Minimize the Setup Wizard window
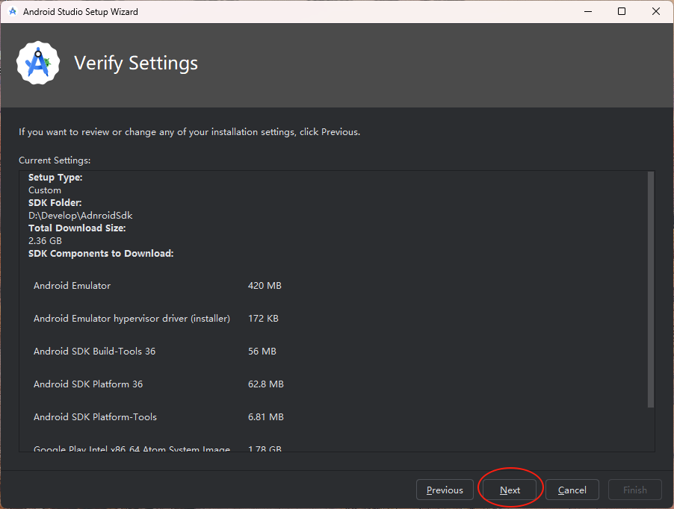This screenshot has height=509, width=674. click(588, 12)
